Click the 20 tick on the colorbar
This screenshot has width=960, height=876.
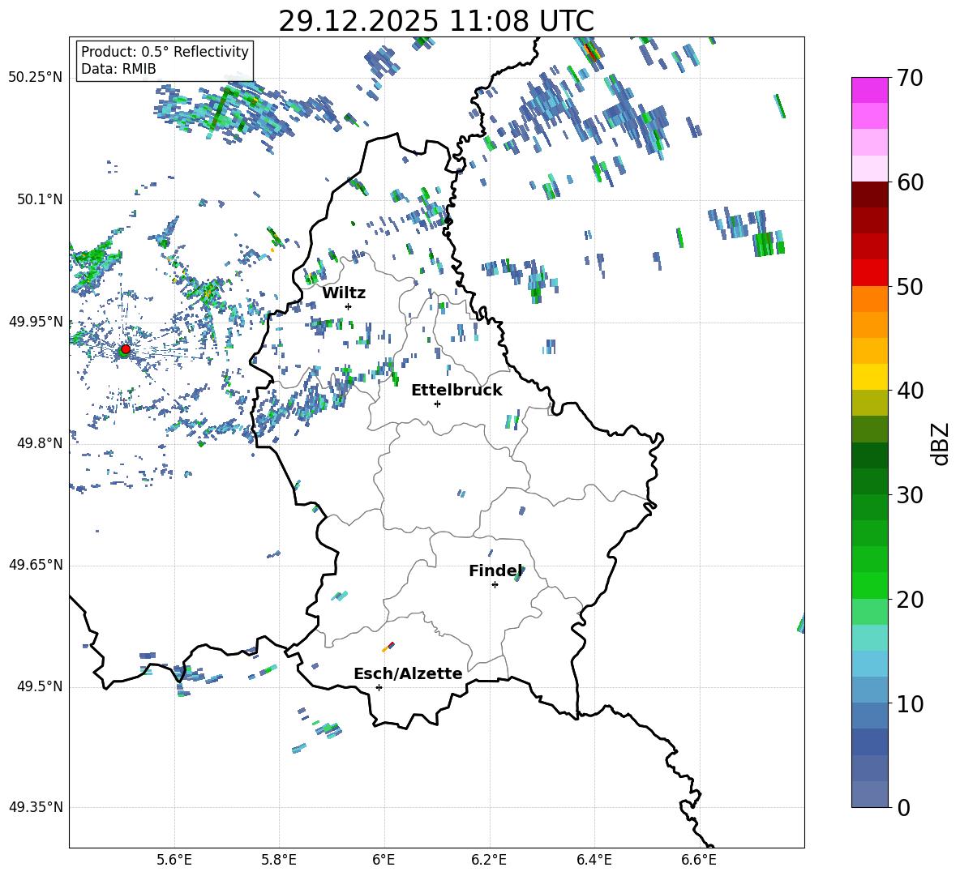click(911, 599)
